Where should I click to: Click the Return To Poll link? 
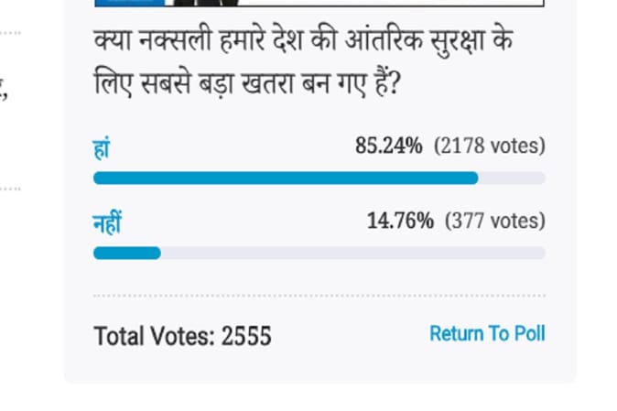pos(487,333)
